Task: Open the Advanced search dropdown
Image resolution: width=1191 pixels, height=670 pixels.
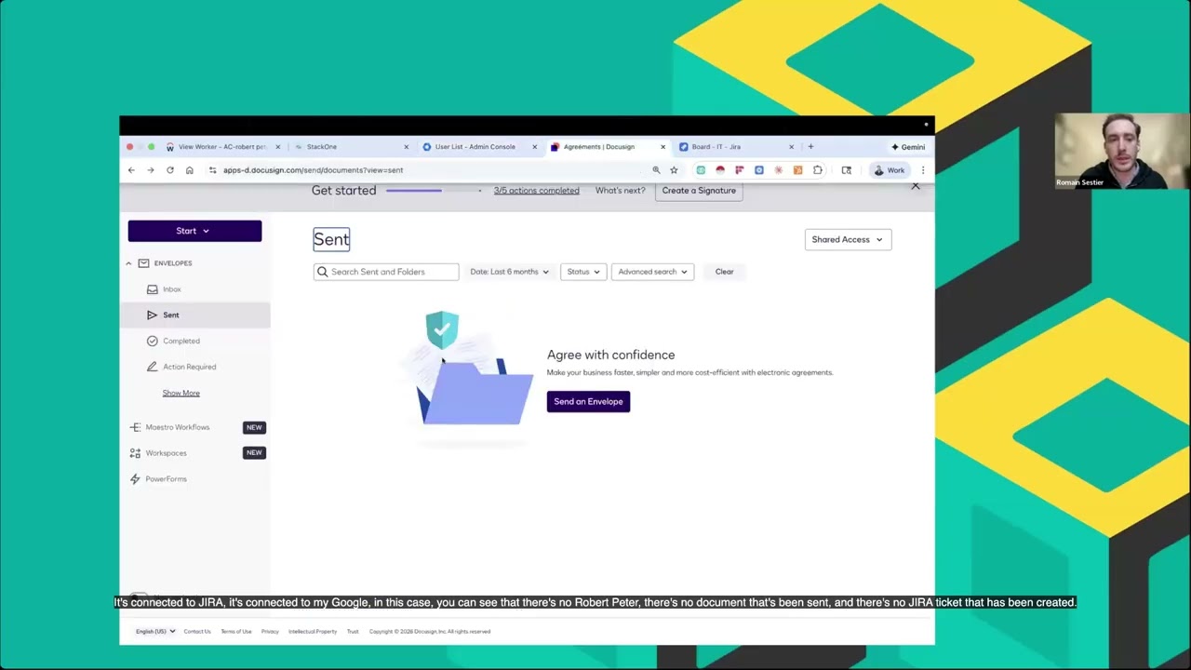Action: 652,272
